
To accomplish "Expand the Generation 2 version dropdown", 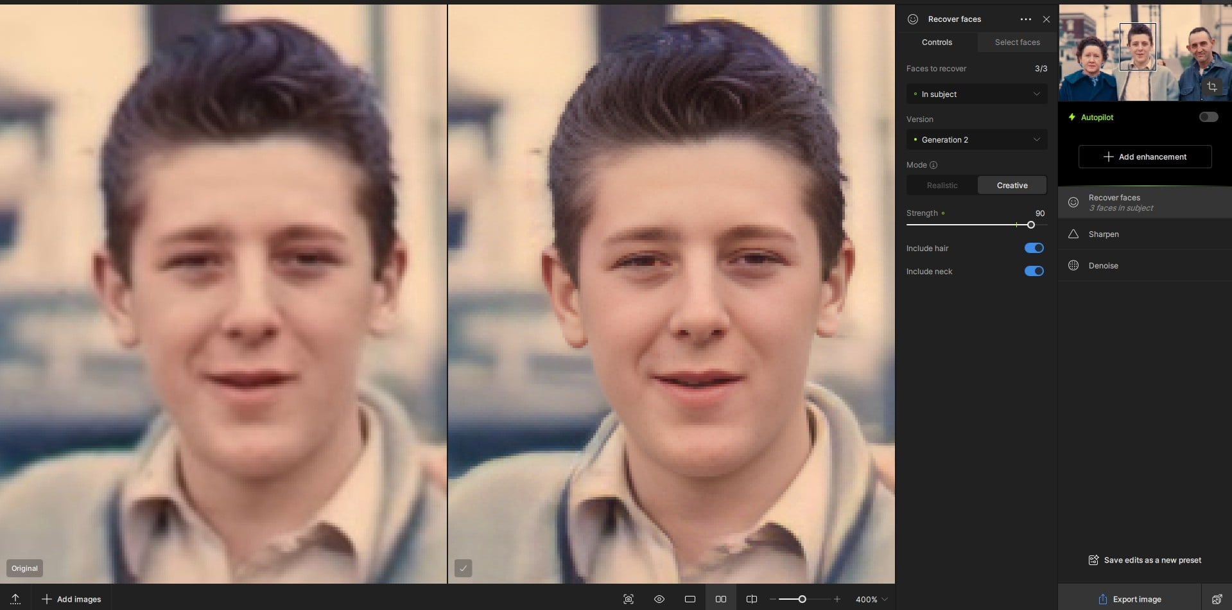I will click(x=976, y=140).
